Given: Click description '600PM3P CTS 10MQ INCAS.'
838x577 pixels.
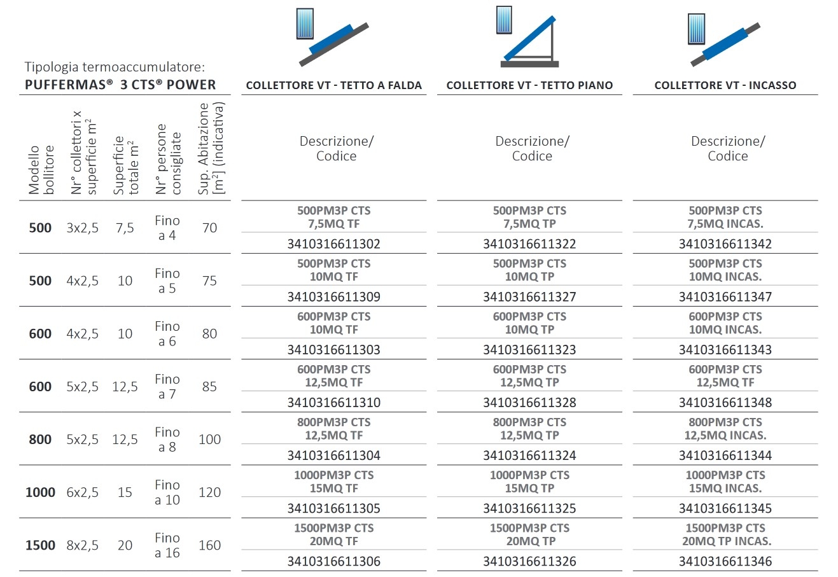Looking at the screenshot, I should pyautogui.click(x=725, y=323).
